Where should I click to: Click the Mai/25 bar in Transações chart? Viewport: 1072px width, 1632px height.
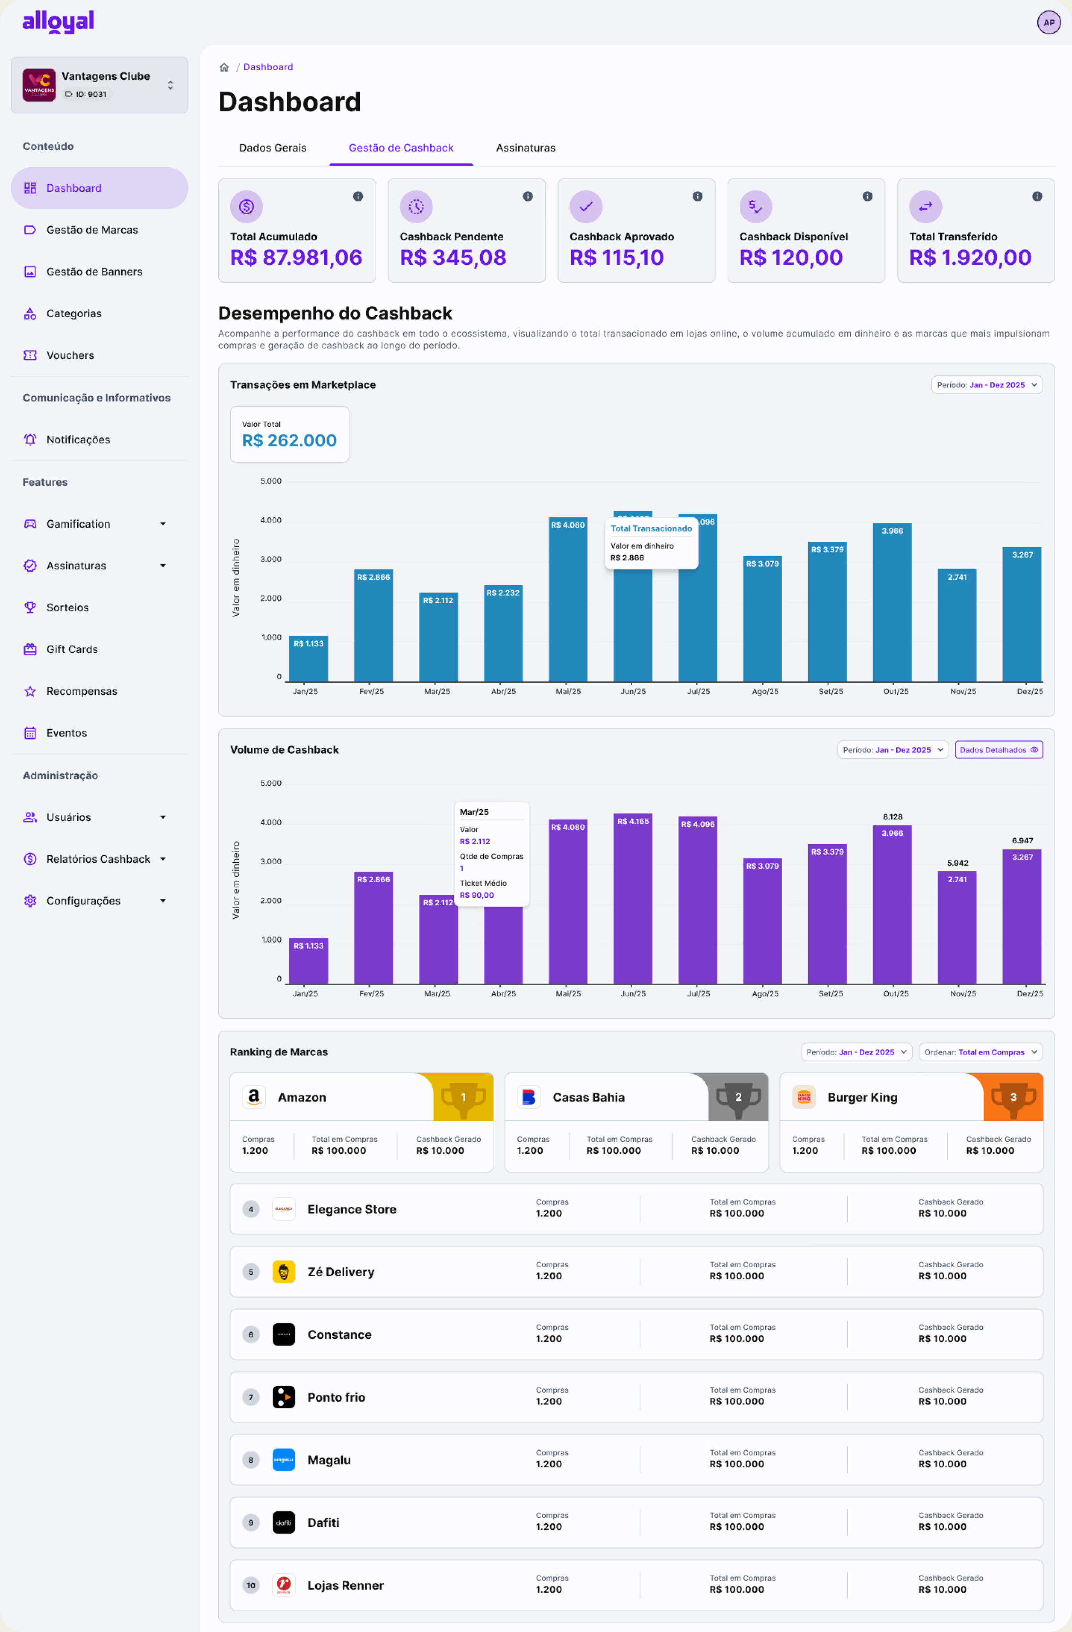pyautogui.click(x=568, y=599)
